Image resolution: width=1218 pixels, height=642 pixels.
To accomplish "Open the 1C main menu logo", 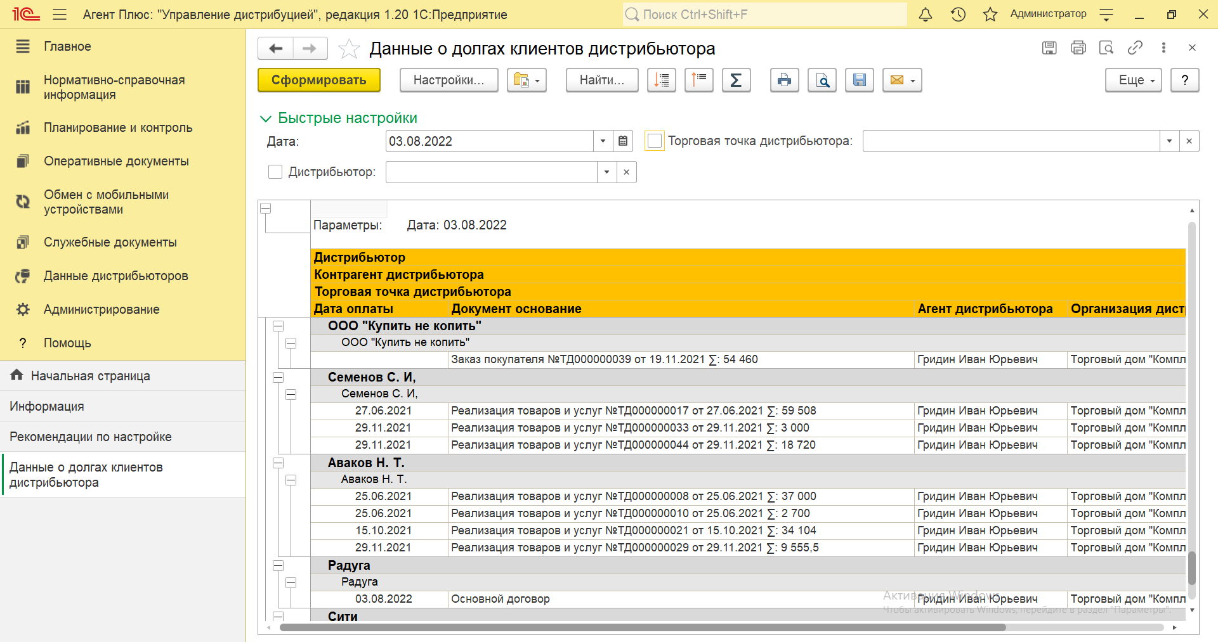I will (27, 14).
